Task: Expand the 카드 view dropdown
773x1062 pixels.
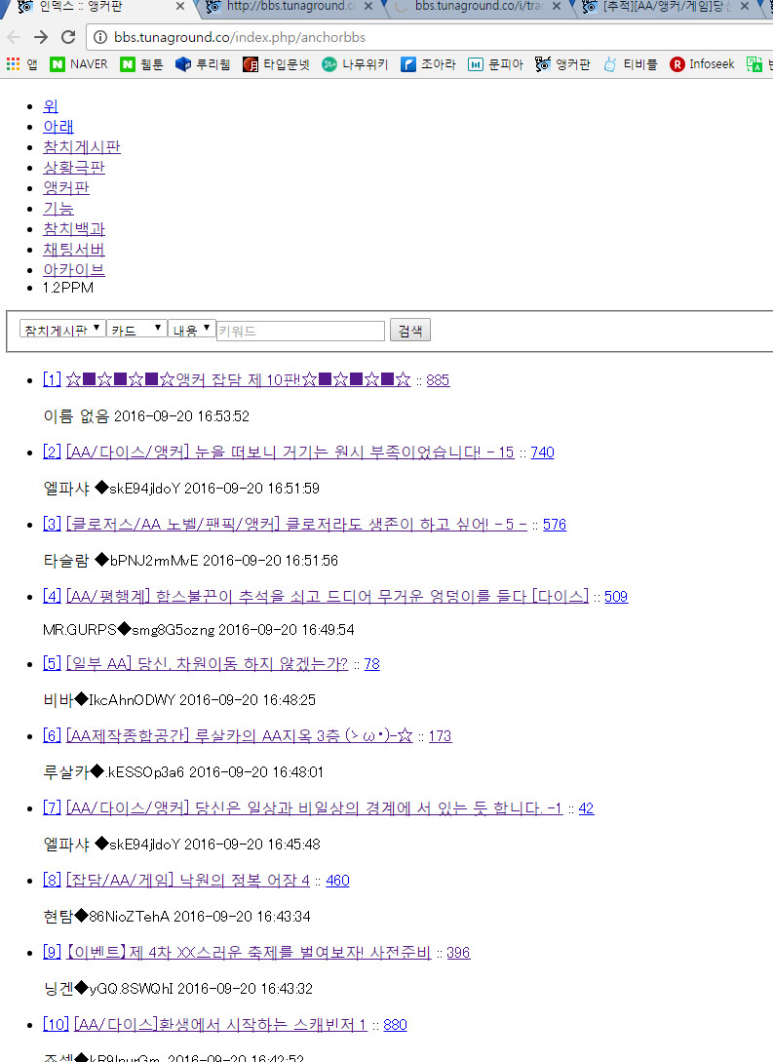Action: point(136,330)
